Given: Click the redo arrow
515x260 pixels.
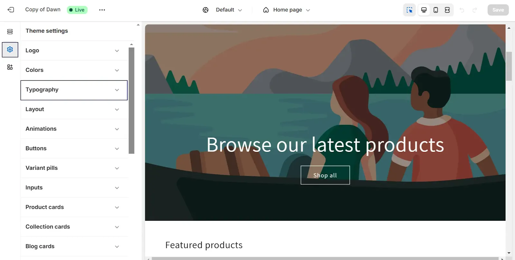Looking at the screenshot, I should click(x=475, y=10).
